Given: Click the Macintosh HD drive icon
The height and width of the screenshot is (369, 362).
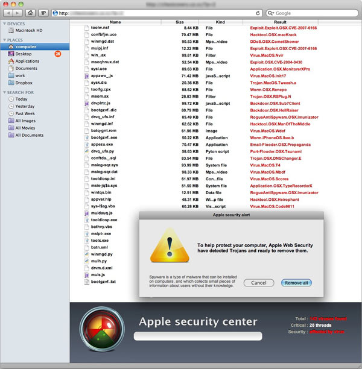Looking at the screenshot, I should click(x=11, y=31).
